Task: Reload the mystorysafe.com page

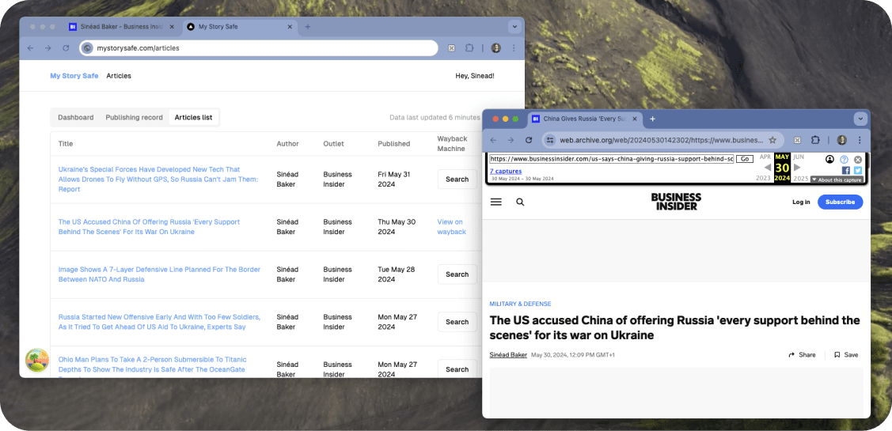Action: click(66, 48)
